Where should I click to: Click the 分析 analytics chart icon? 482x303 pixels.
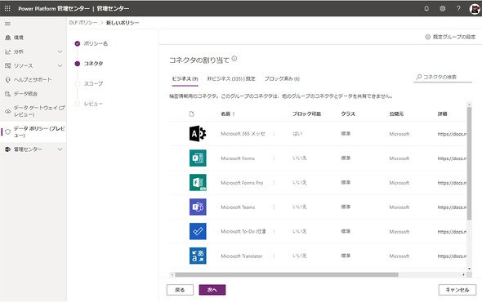point(7,51)
